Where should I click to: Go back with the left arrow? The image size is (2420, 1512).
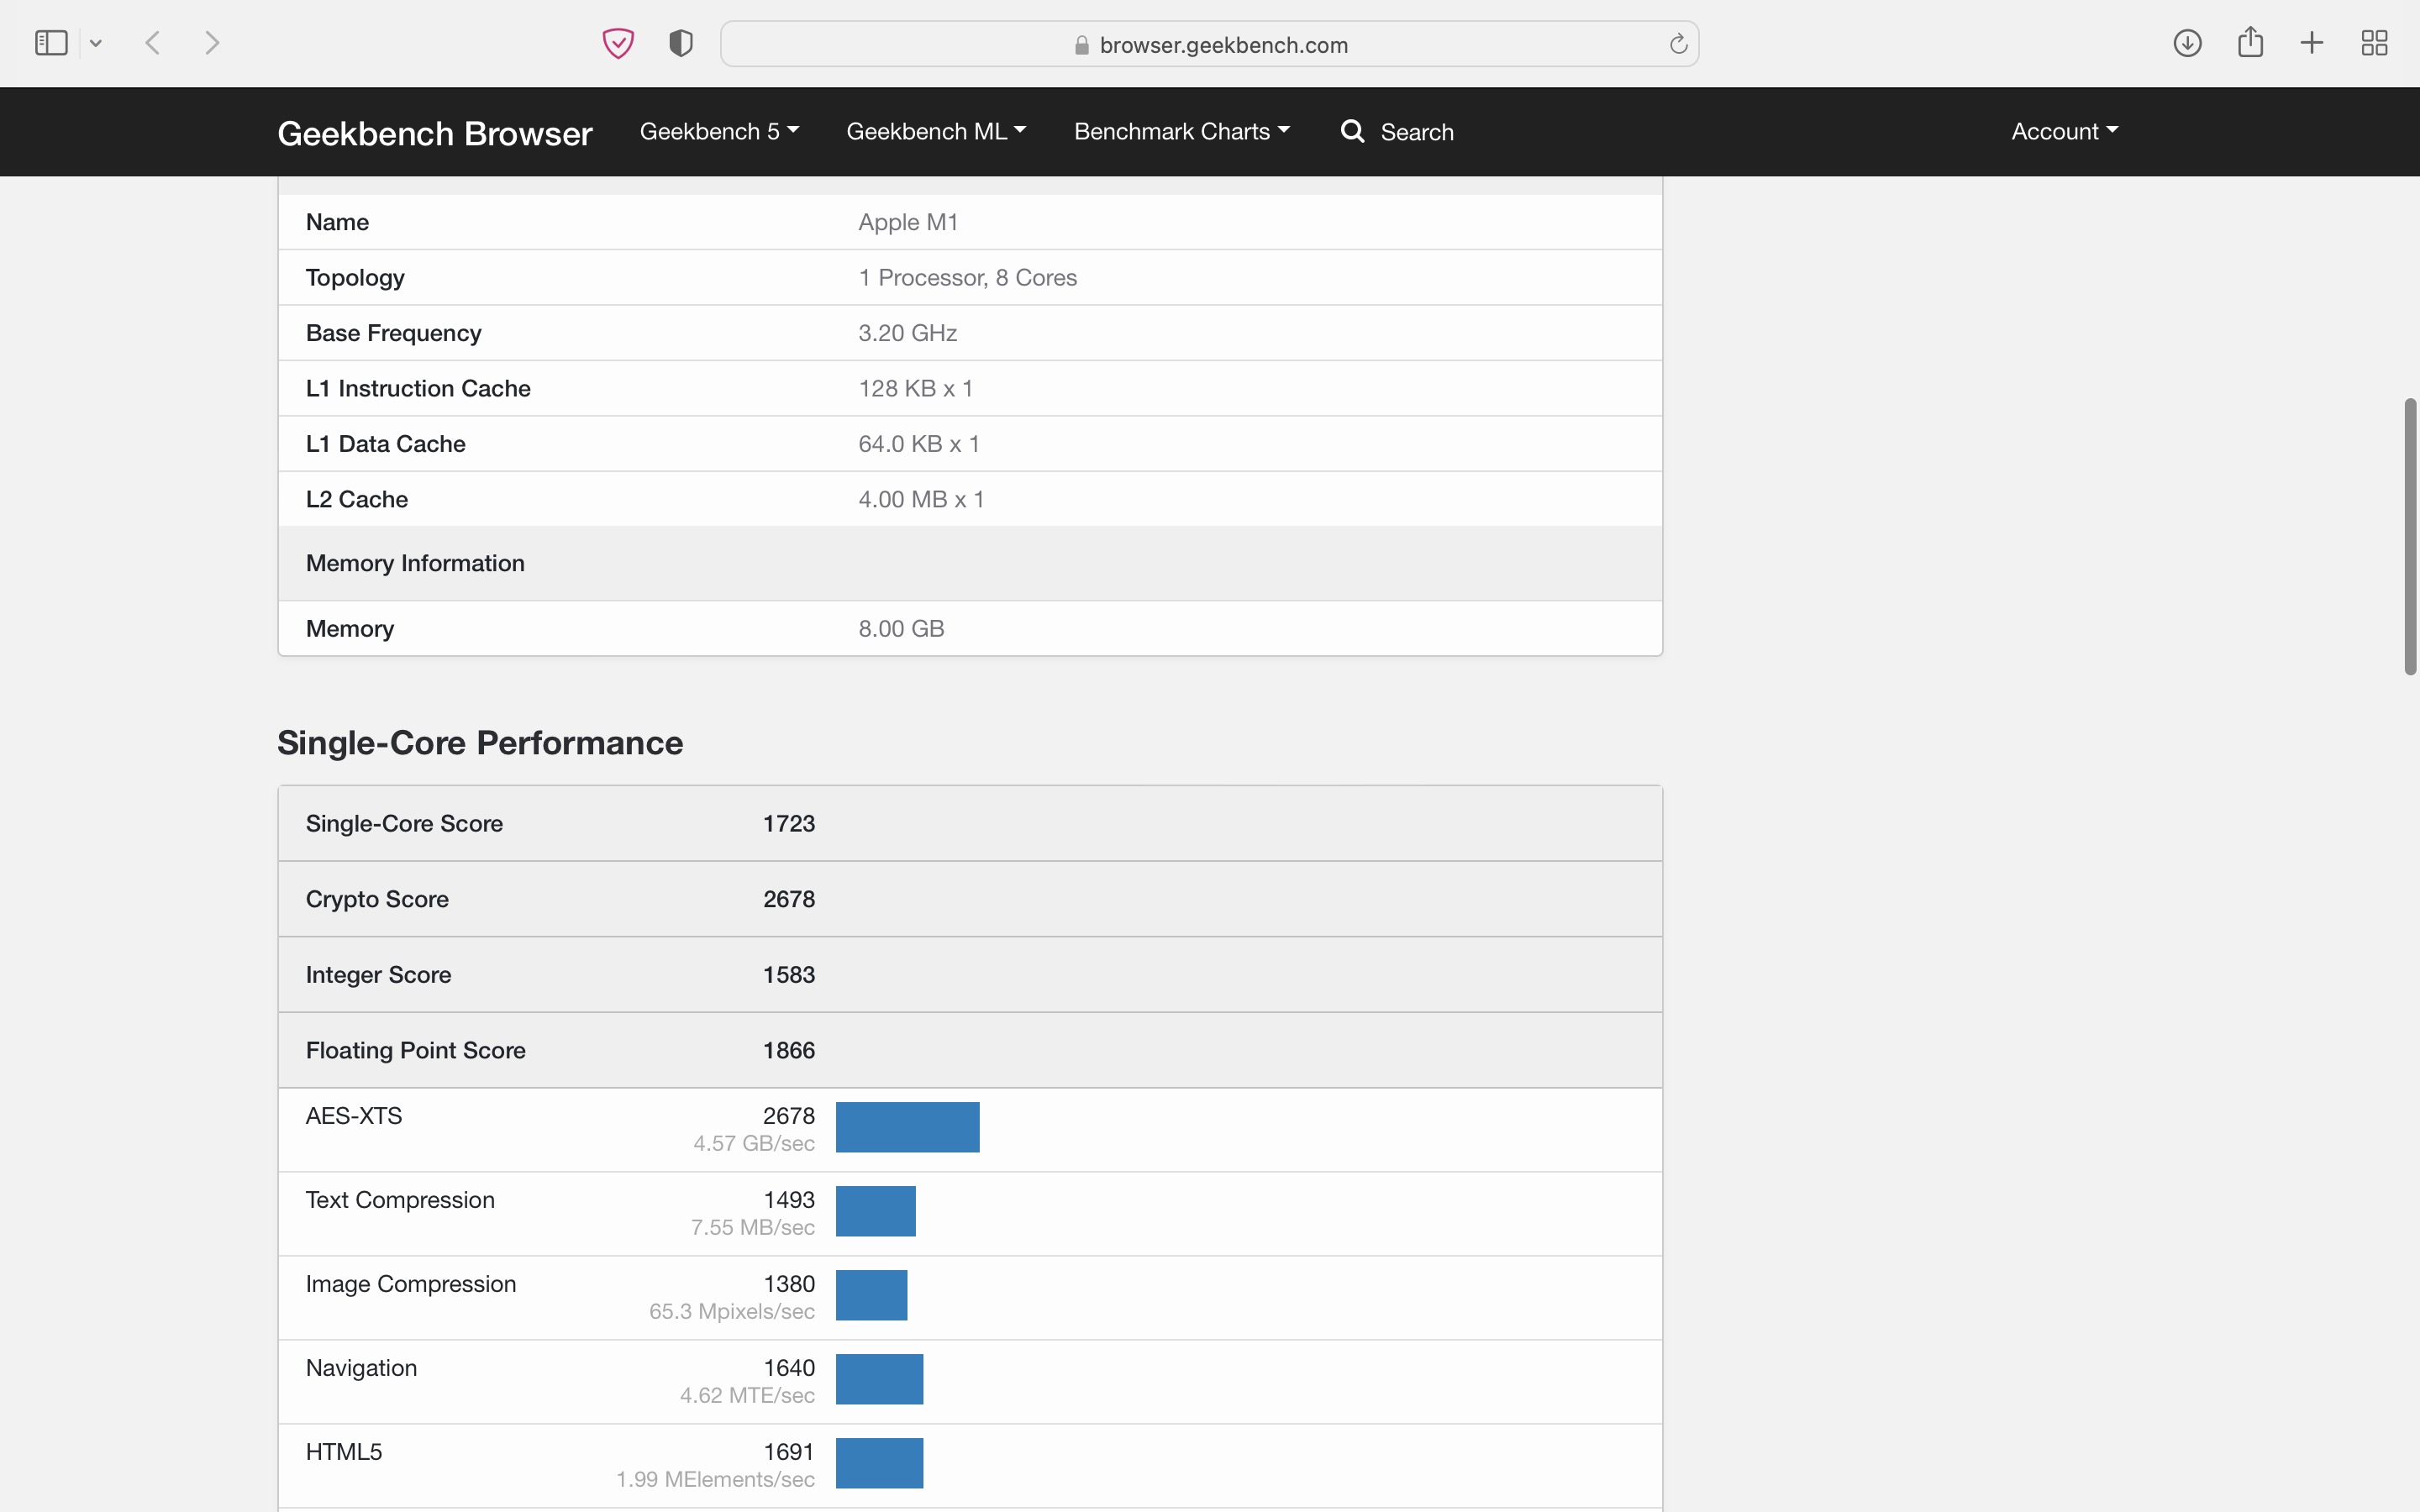coord(153,43)
